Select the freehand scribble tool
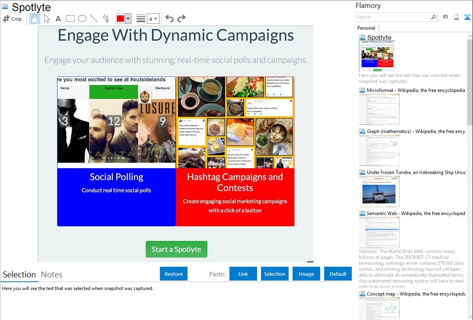This screenshot has width=473, height=320. click(106, 19)
